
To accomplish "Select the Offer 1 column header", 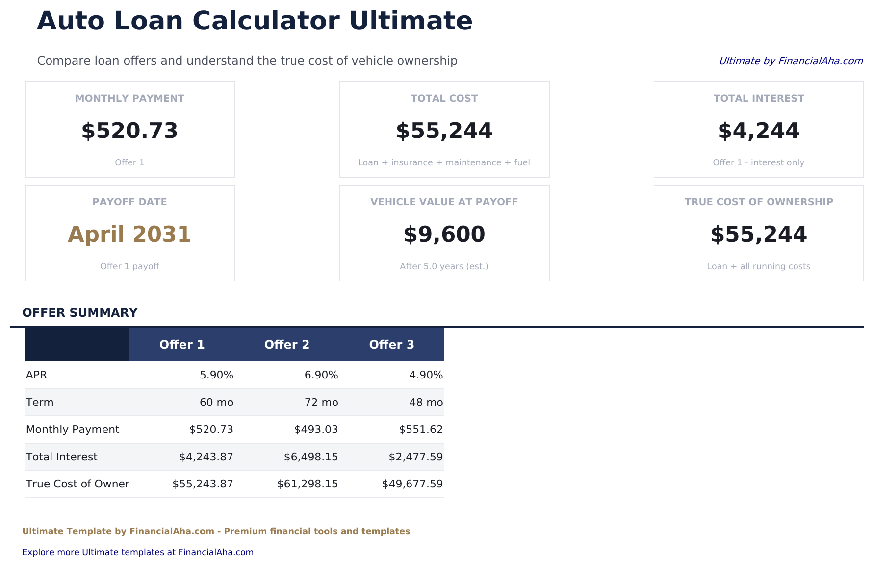I will (x=182, y=345).
